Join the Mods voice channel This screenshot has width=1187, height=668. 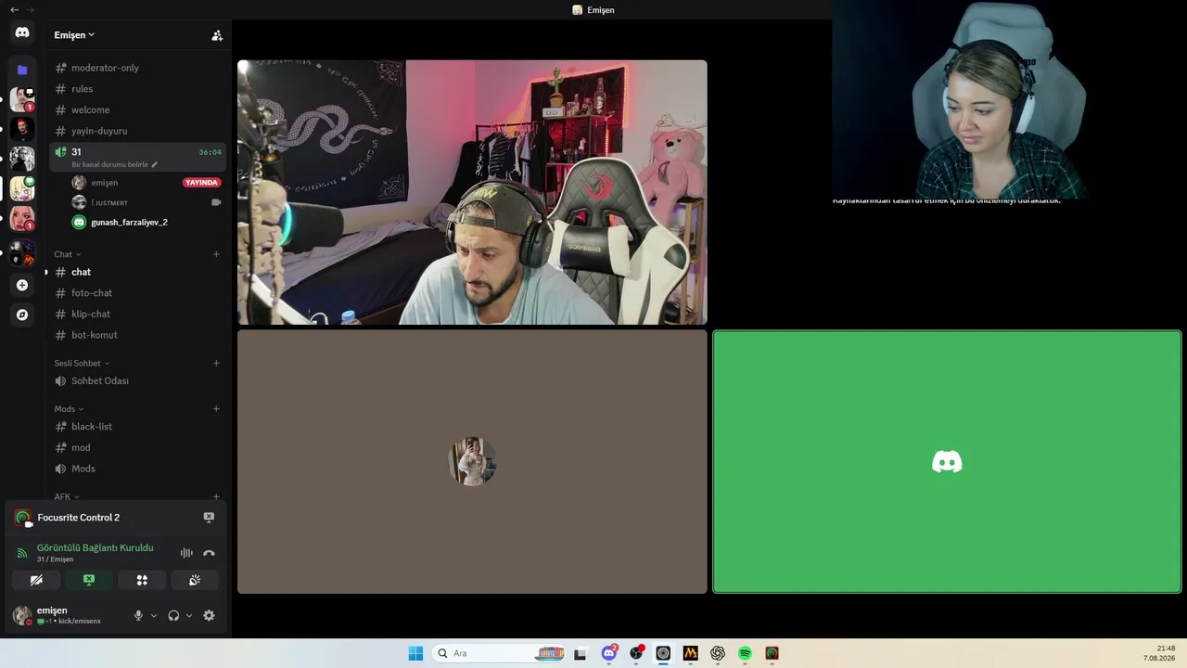(x=137, y=469)
